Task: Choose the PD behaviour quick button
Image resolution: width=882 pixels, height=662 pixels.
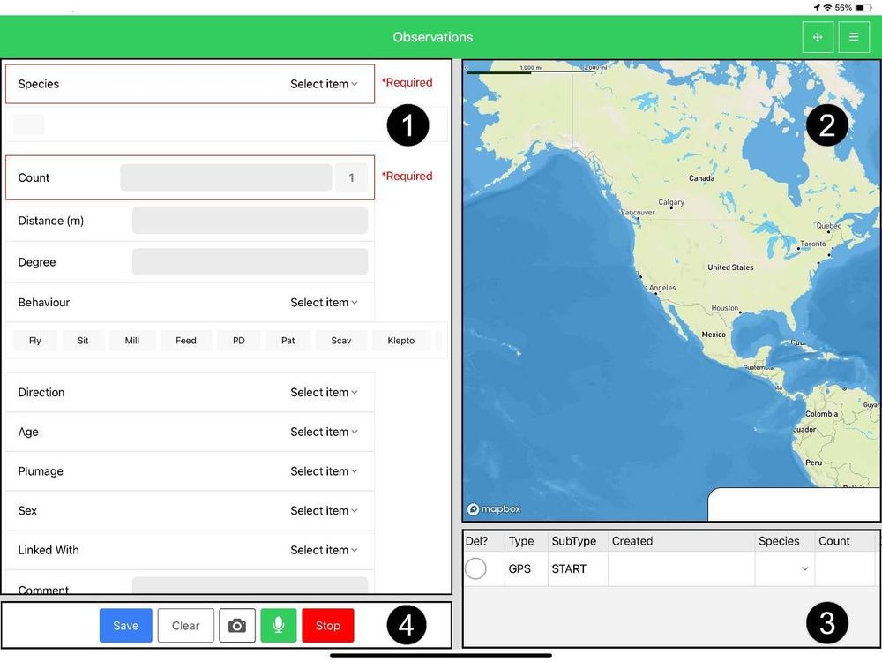Action: (238, 341)
